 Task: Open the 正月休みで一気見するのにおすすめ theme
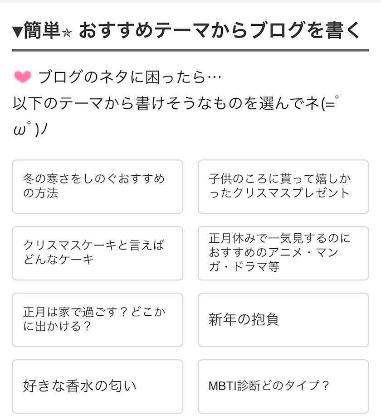283,253
